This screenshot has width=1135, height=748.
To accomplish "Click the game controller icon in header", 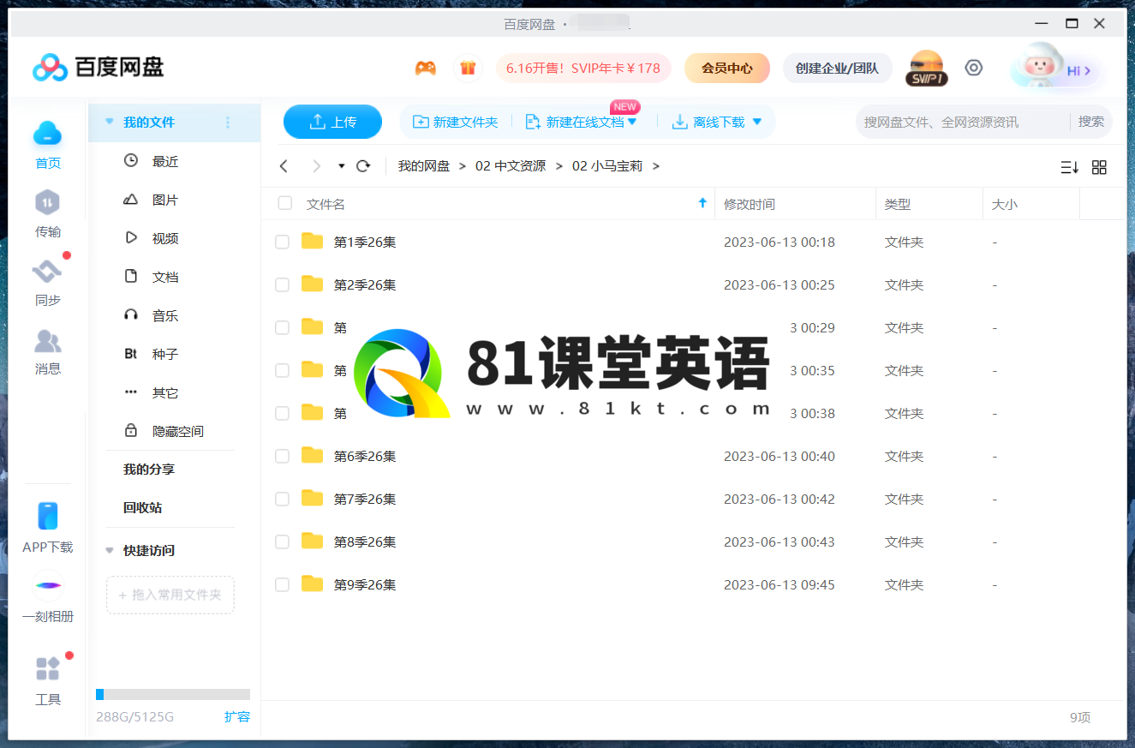I will pyautogui.click(x=426, y=69).
